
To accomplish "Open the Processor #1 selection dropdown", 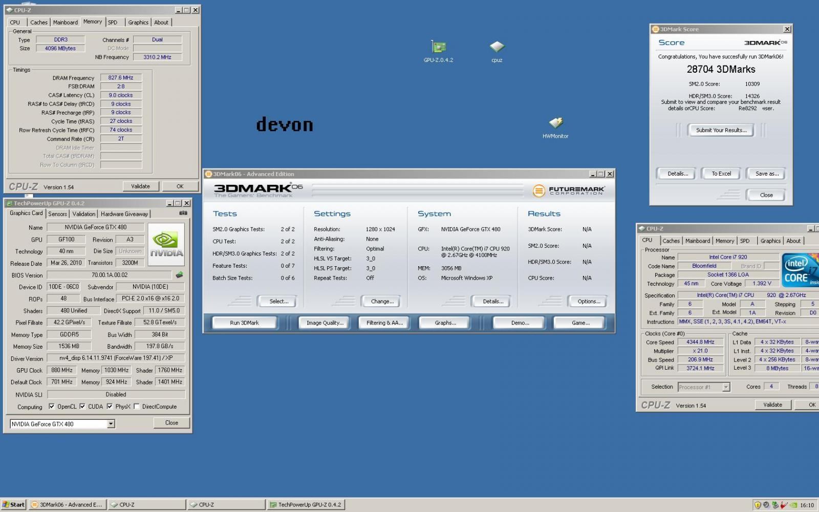I will coord(726,387).
